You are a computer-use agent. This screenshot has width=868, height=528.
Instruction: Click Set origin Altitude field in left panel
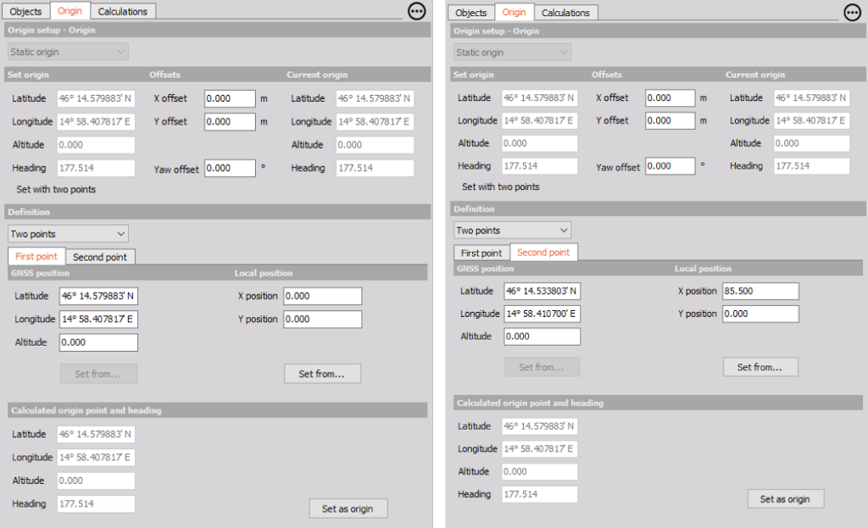click(x=97, y=145)
